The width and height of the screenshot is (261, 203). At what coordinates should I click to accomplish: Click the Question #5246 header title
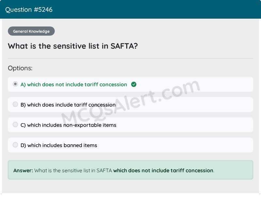pyautogui.click(x=29, y=9)
